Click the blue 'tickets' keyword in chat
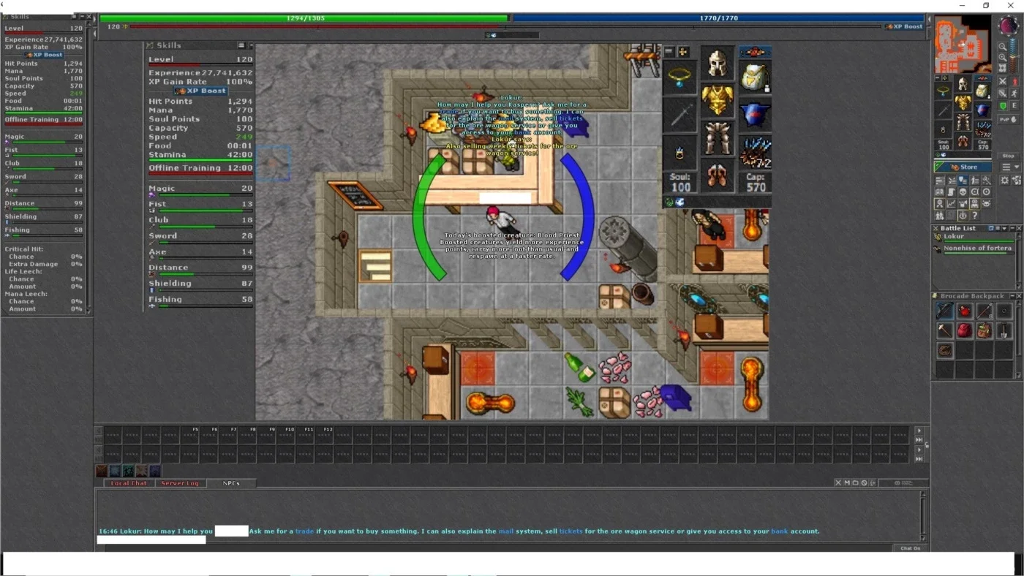Screen dimensions: 1024x576 click(571, 531)
